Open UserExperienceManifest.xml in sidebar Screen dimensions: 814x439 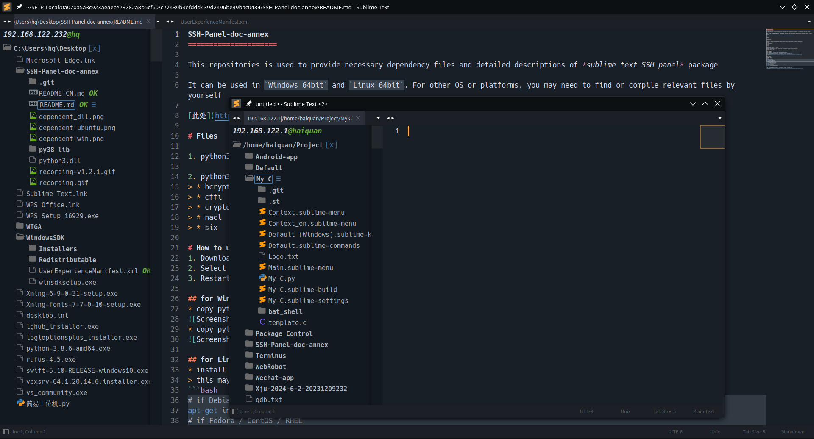pyautogui.click(x=88, y=271)
